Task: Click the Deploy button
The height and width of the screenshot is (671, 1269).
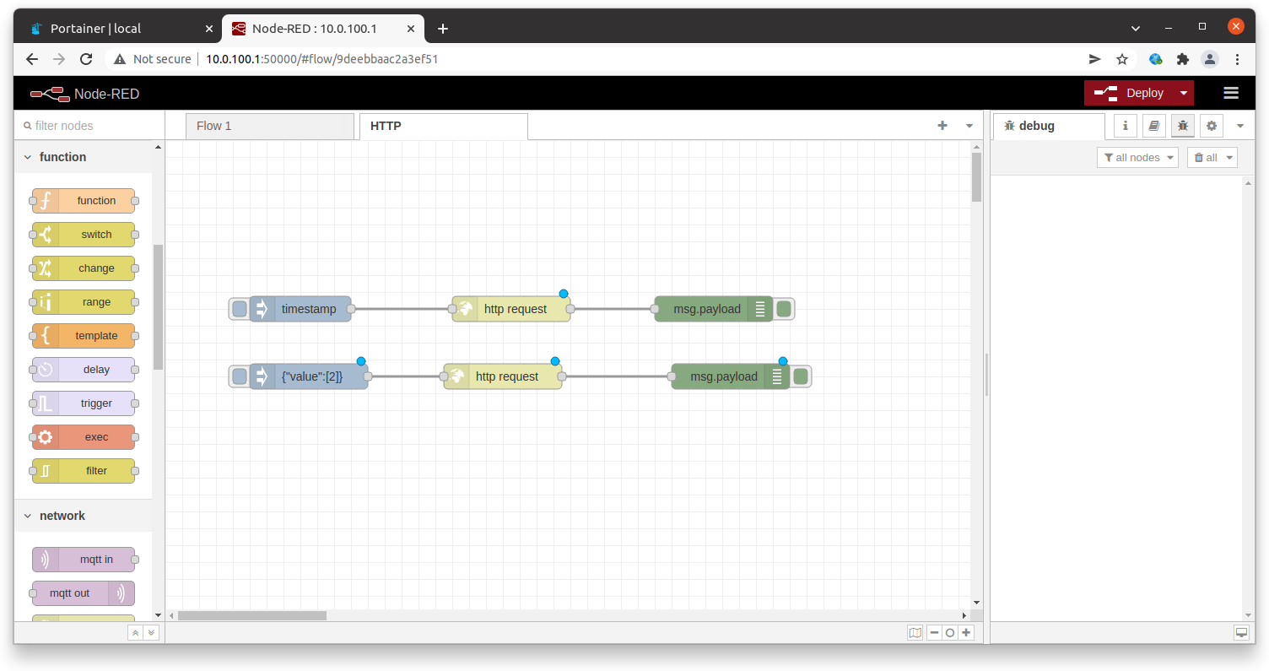Action: 1130,93
